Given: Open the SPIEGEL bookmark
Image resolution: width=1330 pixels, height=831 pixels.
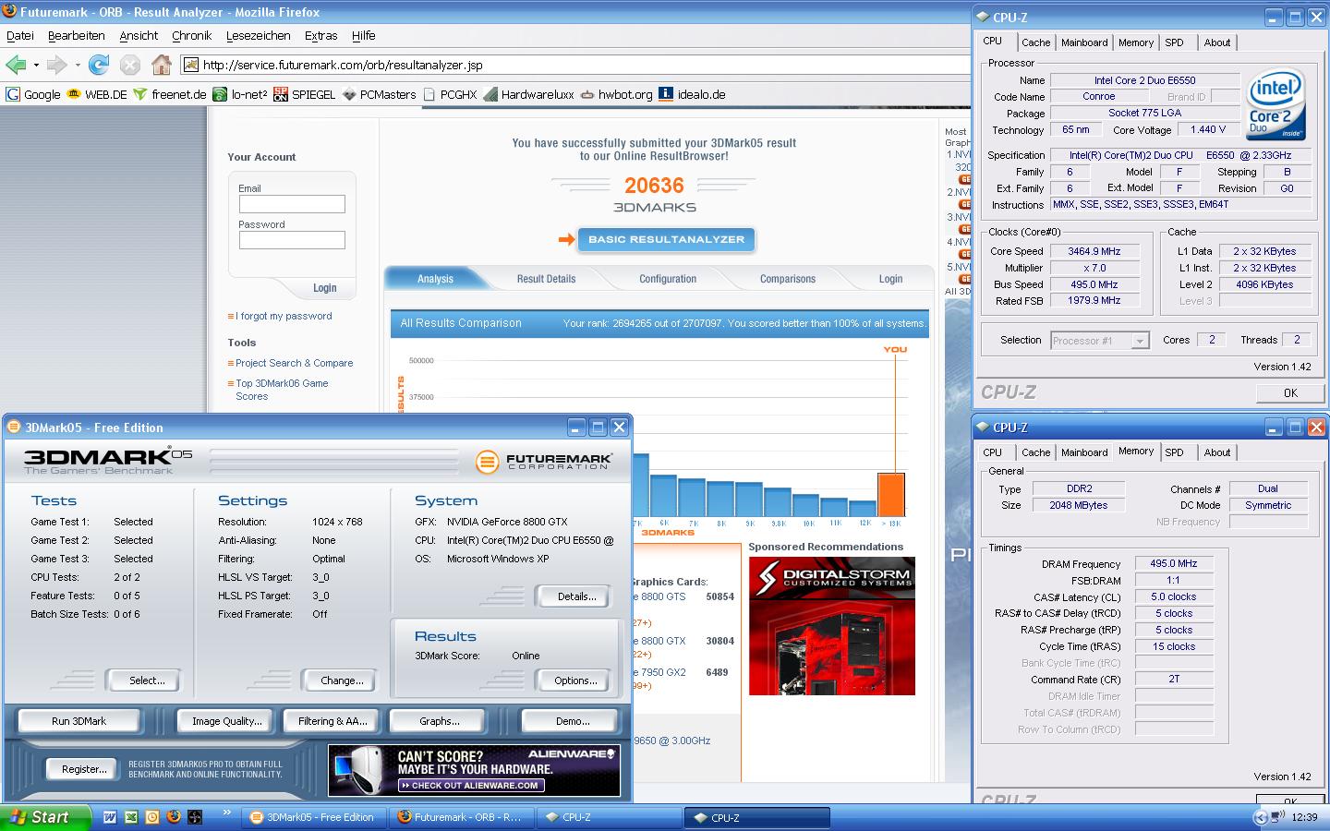Looking at the screenshot, I should 305,94.
